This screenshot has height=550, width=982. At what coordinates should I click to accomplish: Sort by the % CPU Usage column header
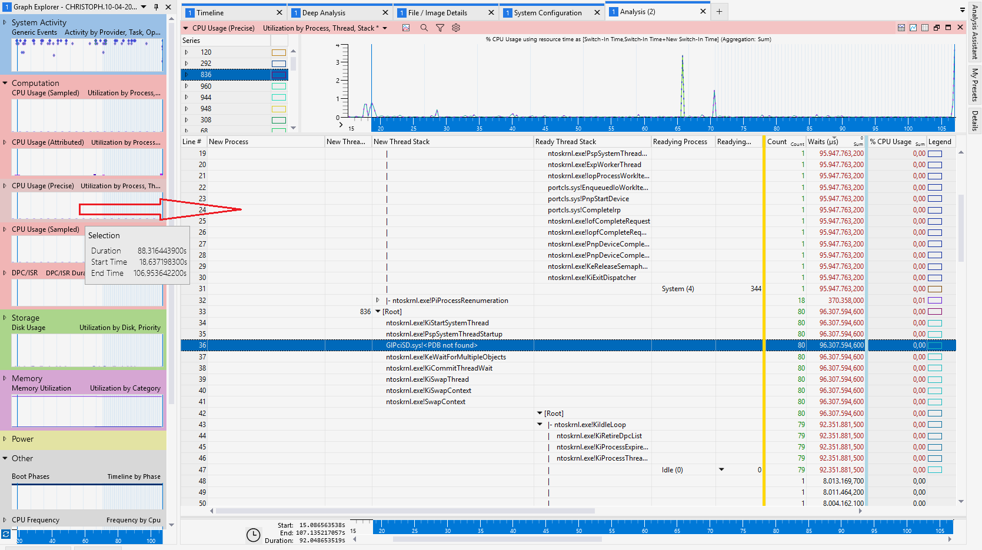pos(897,142)
